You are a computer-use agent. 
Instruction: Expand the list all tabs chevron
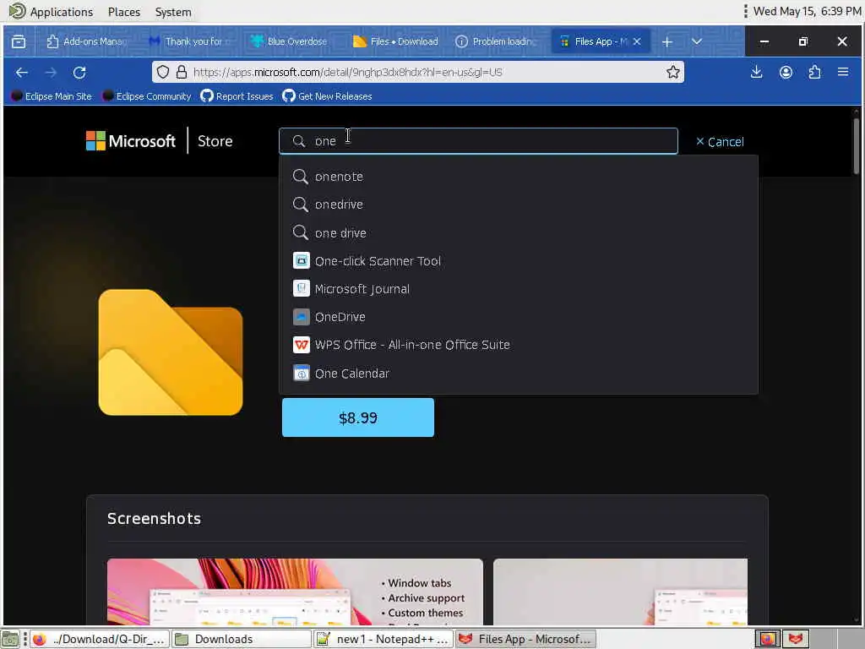pos(697,41)
